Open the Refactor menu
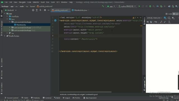This screenshot has height=101, width=179. tap(36, 2)
